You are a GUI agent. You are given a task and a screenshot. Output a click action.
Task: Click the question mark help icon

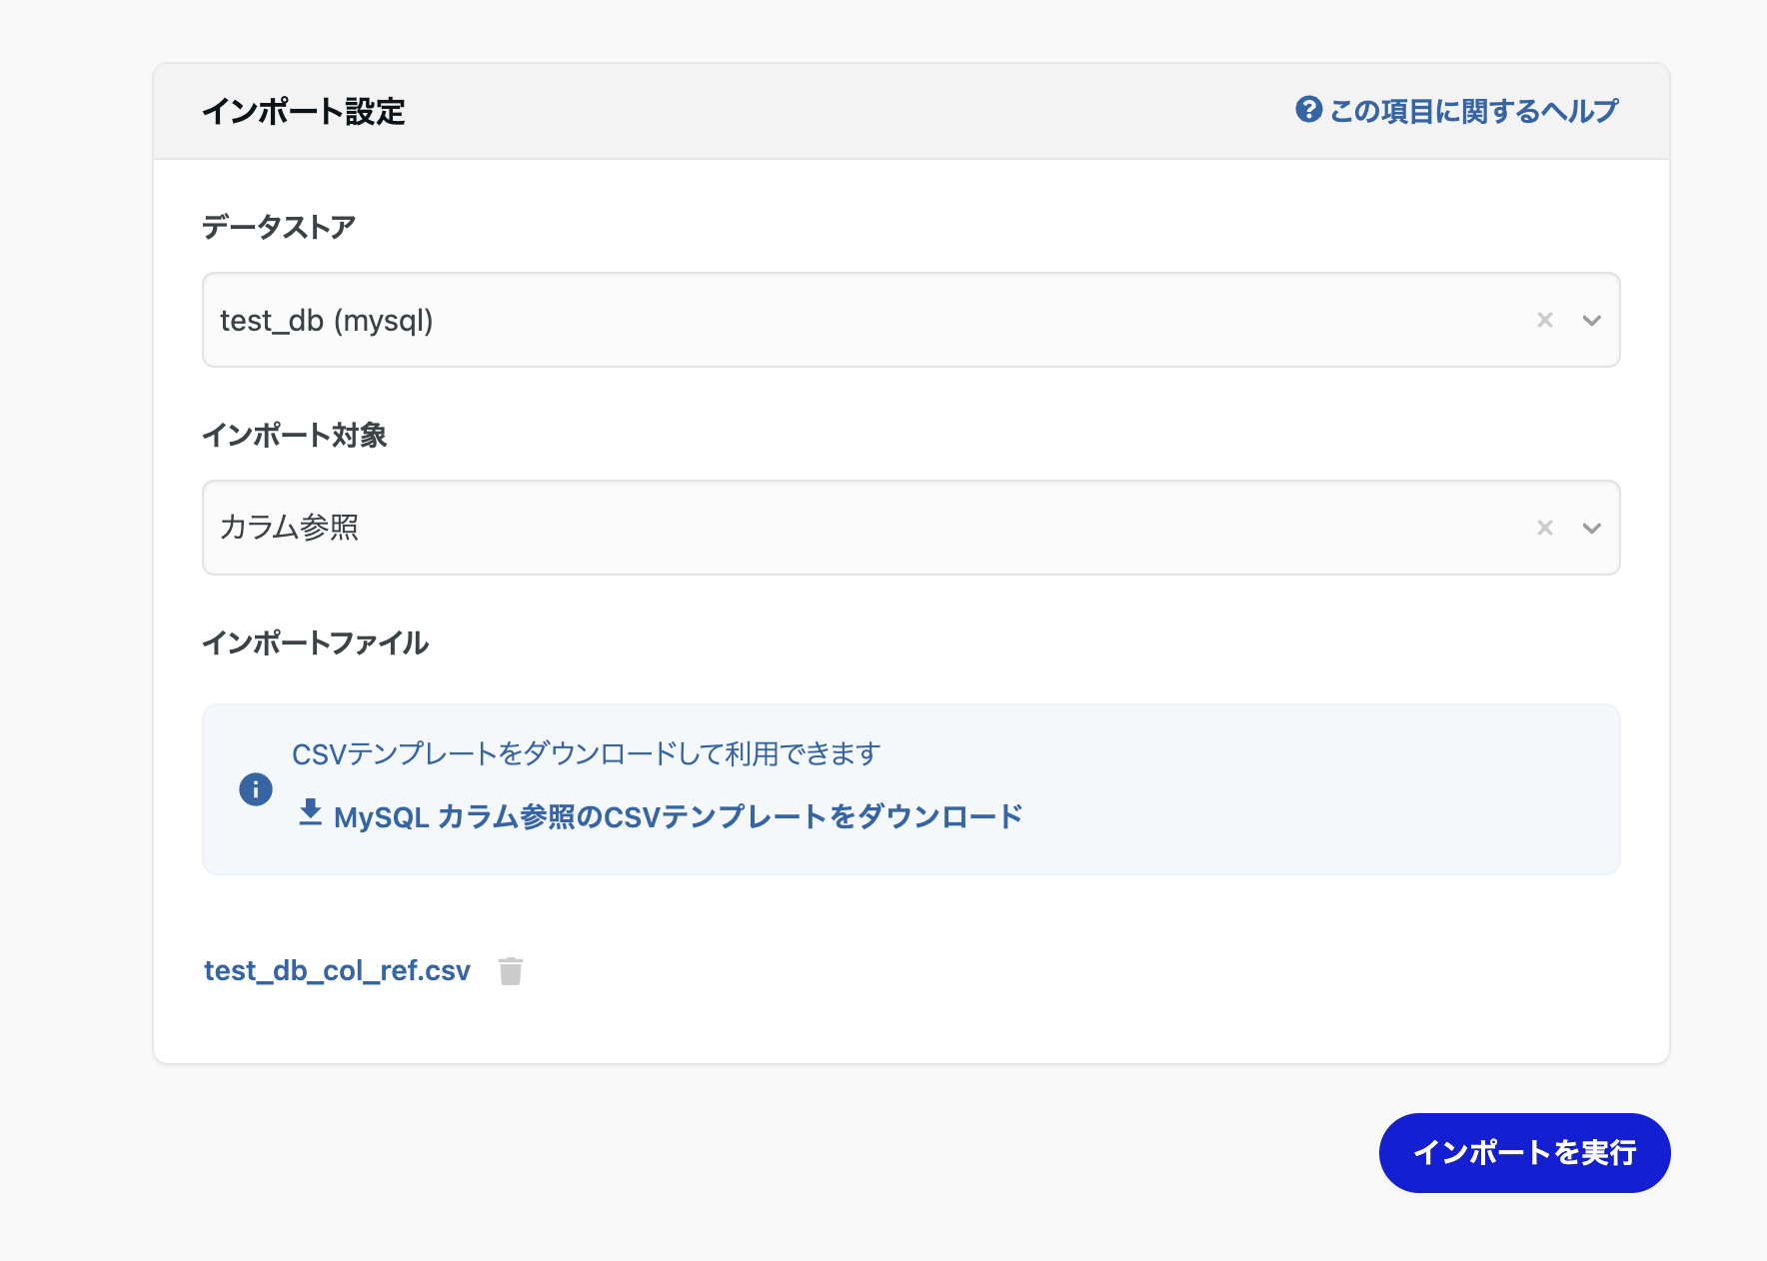(1309, 110)
